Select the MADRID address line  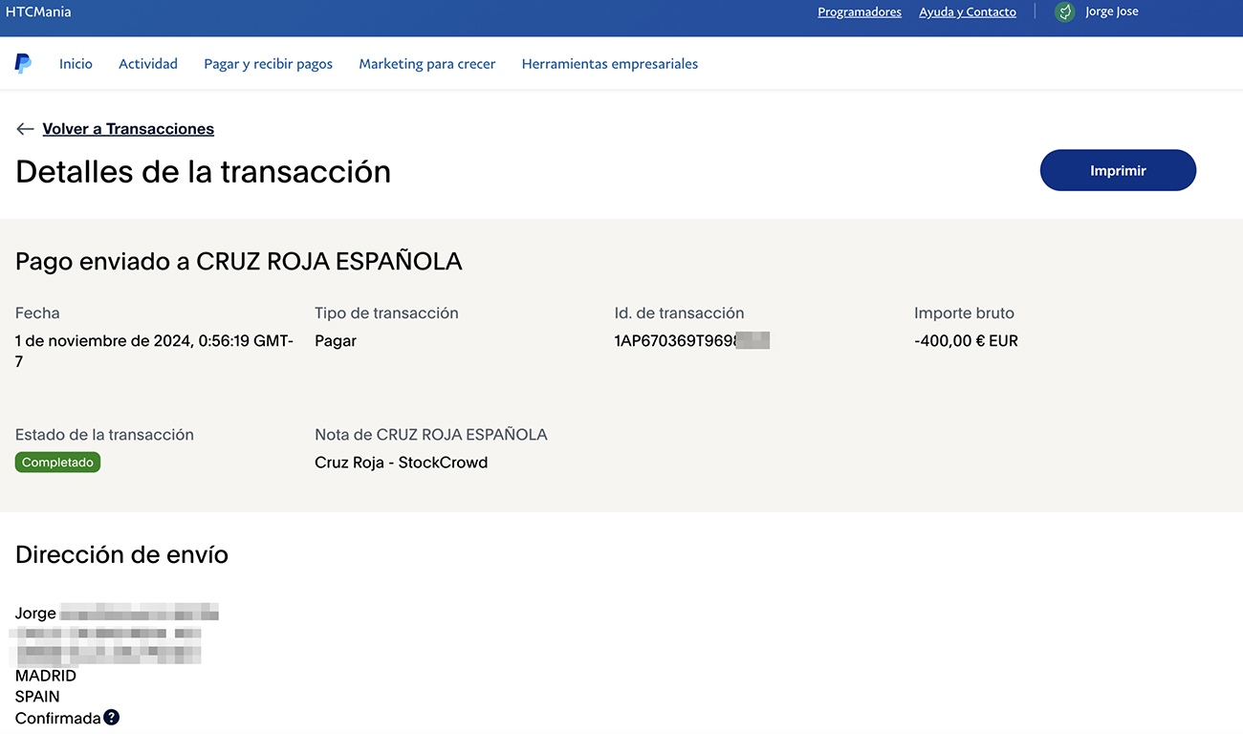click(46, 676)
